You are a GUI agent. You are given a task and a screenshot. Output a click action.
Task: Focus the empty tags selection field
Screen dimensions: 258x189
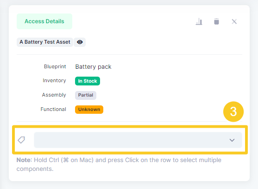point(138,140)
